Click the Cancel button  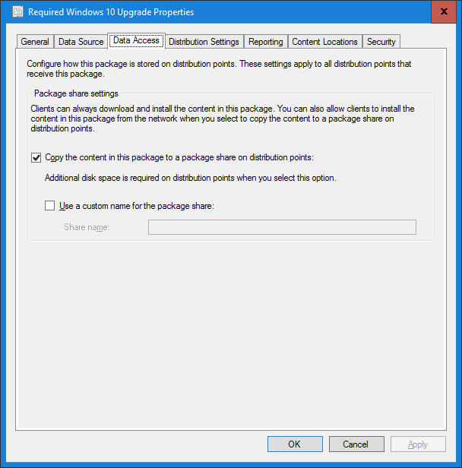[x=356, y=444]
